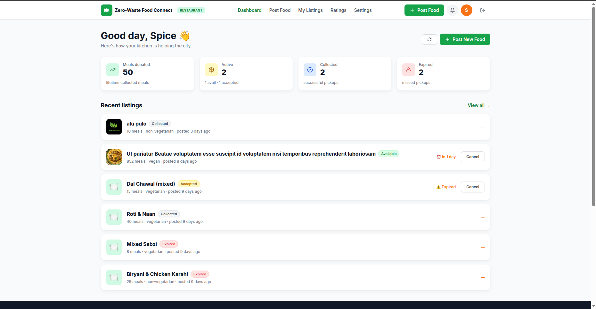Click the Zero-Waste Food Connect title
596x309 pixels.
point(143,10)
